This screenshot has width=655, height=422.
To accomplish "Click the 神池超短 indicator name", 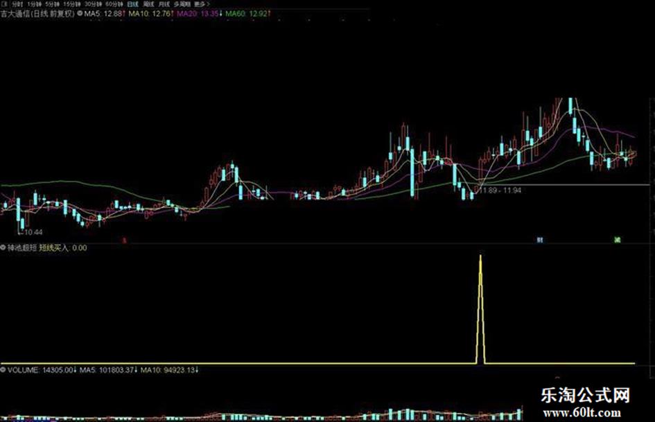I will pyautogui.click(x=21, y=248).
